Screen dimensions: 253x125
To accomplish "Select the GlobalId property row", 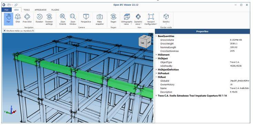I will [202, 81].
